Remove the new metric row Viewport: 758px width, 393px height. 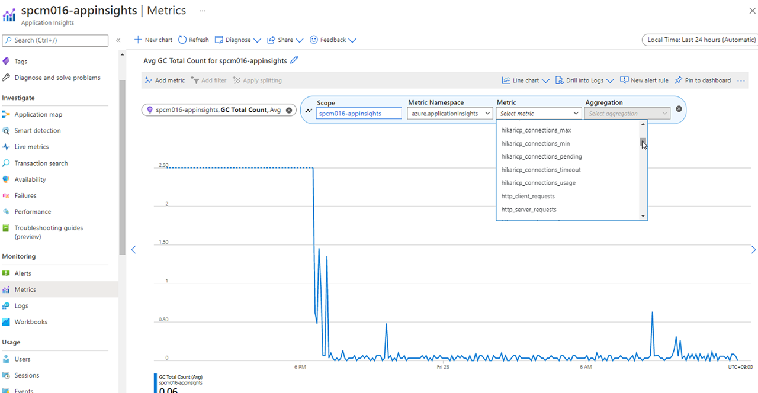679,109
